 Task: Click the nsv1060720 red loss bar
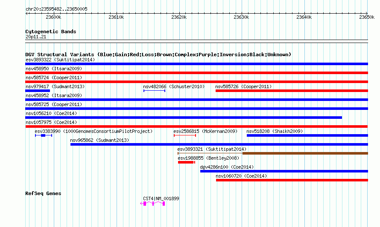coord(292,180)
